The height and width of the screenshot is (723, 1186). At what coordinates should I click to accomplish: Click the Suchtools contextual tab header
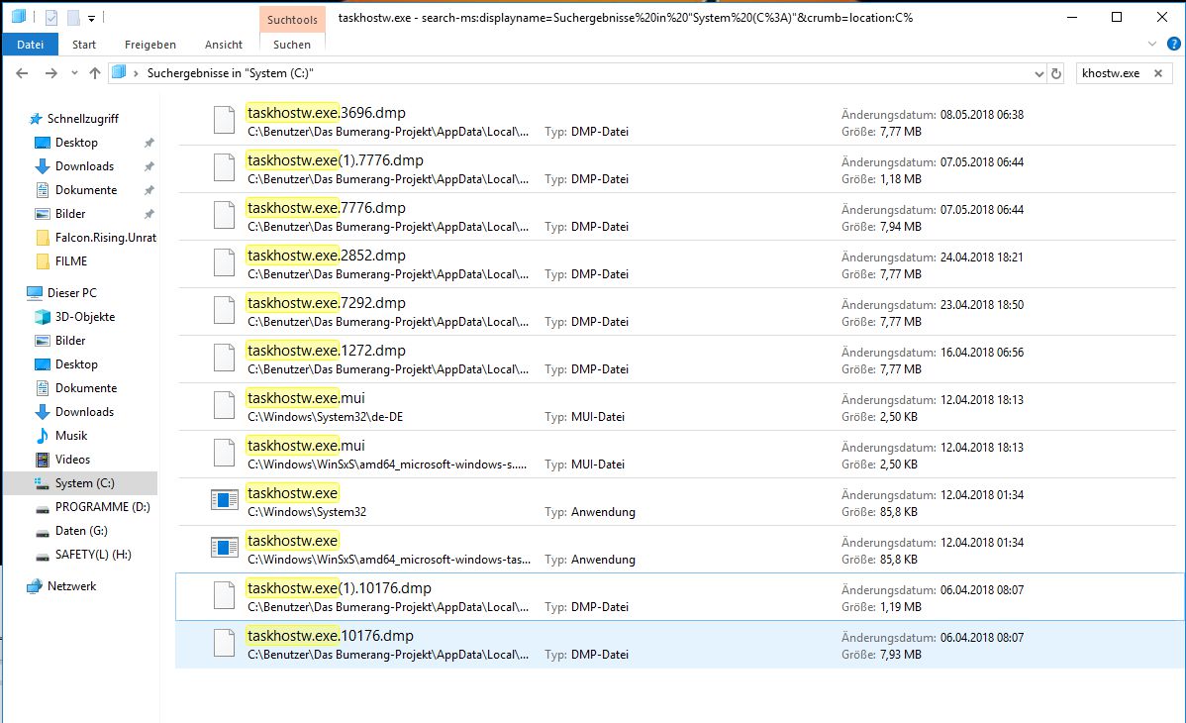point(292,20)
